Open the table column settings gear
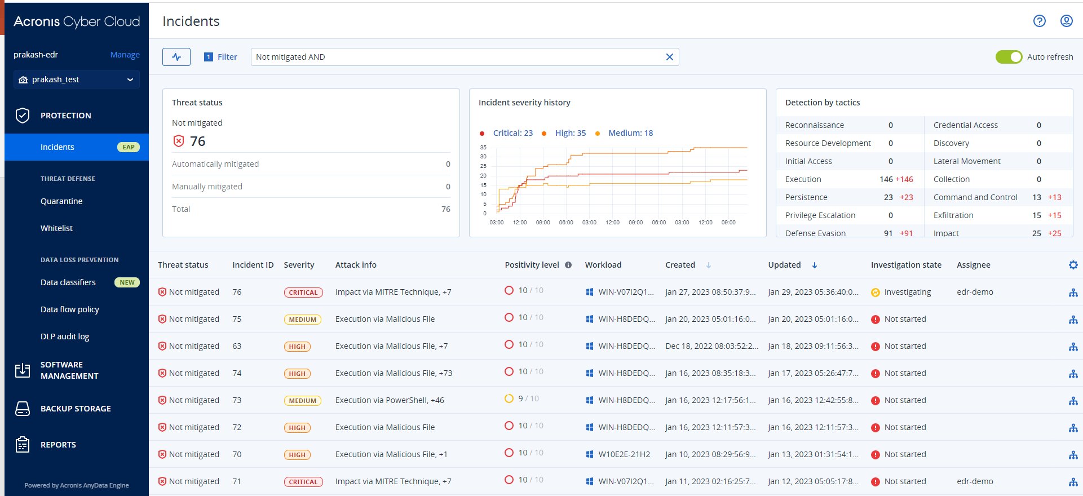The width and height of the screenshot is (1083, 496). [1073, 265]
